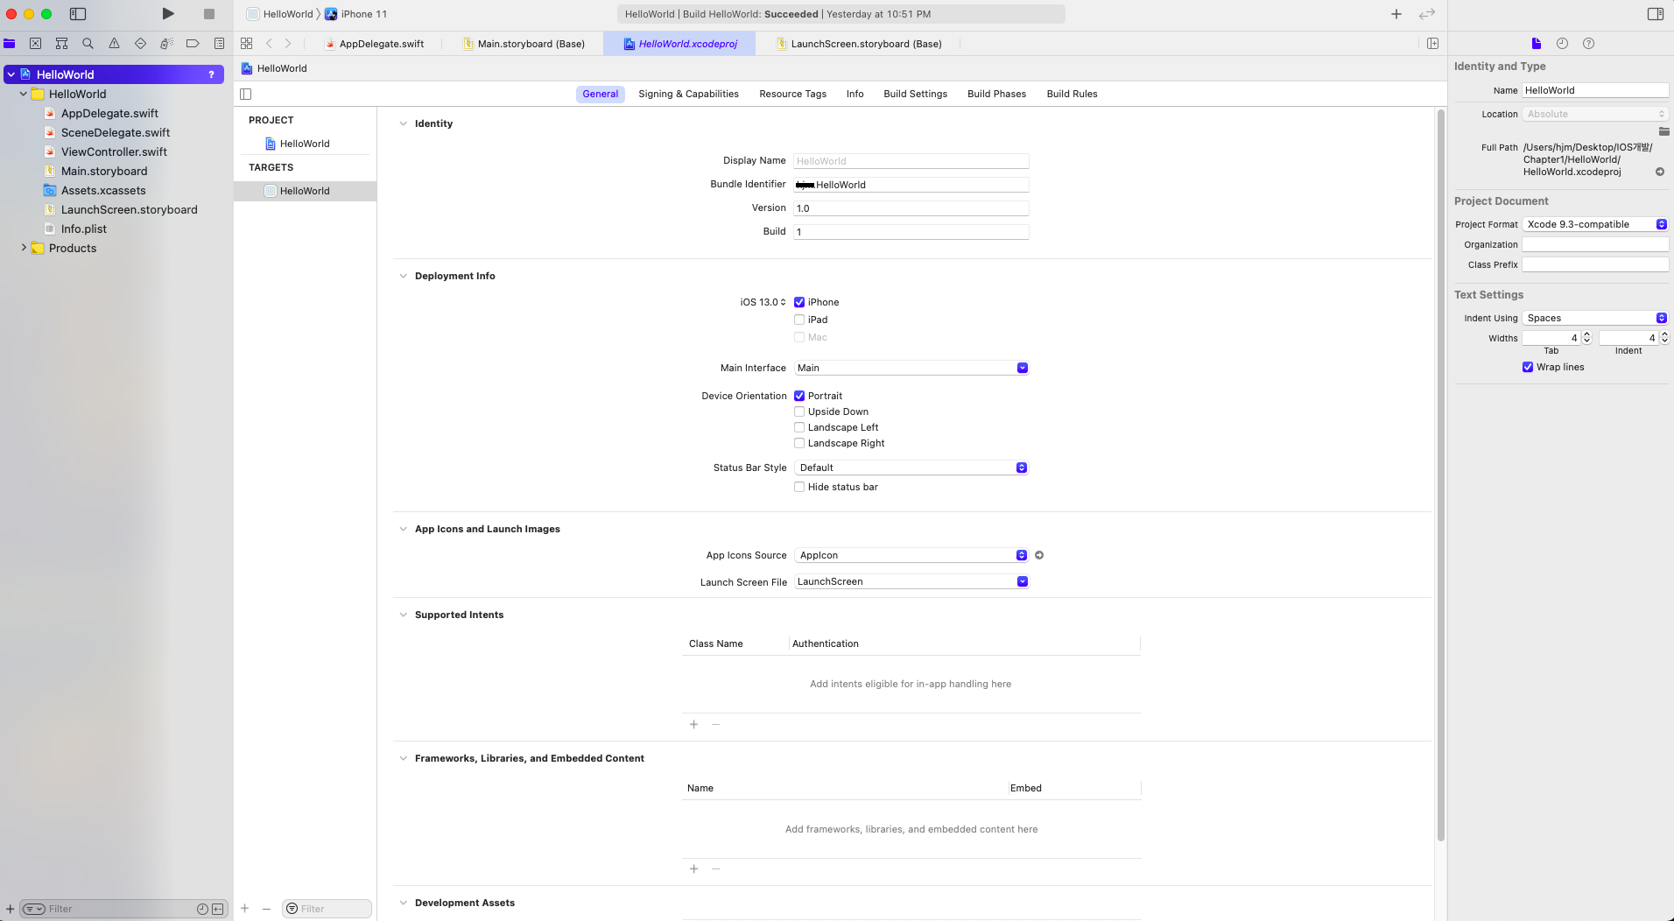This screenshot has height=921, width=1674.
Task: Open the debug navigator
Action: point(166,43)
